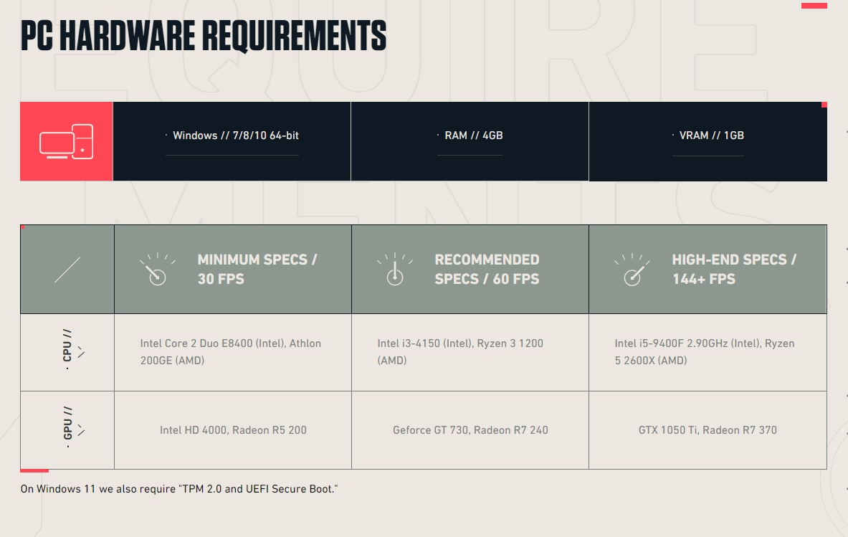Click the red desktop PC icon

[67, 141]
